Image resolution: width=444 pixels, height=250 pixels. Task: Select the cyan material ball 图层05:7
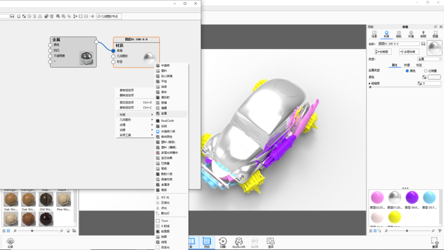[429, 198]
